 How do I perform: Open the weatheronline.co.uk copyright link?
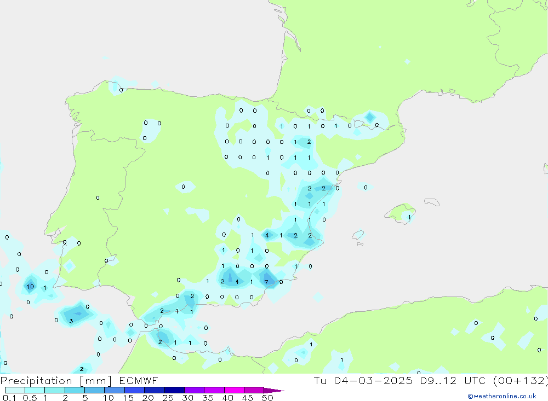click(x=501, y=396)
